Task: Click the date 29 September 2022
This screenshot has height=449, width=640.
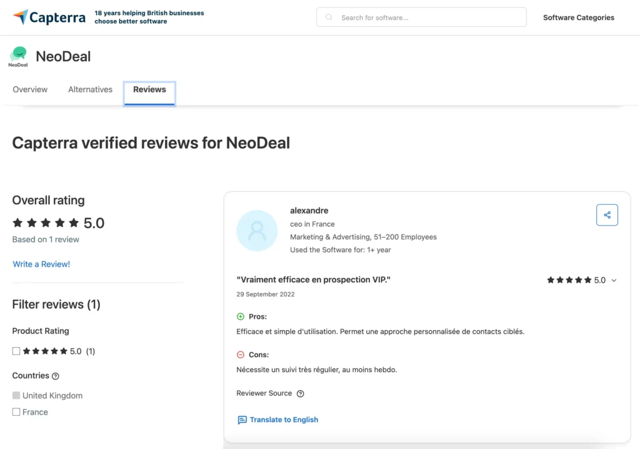Action: click(x=265, y=294)
